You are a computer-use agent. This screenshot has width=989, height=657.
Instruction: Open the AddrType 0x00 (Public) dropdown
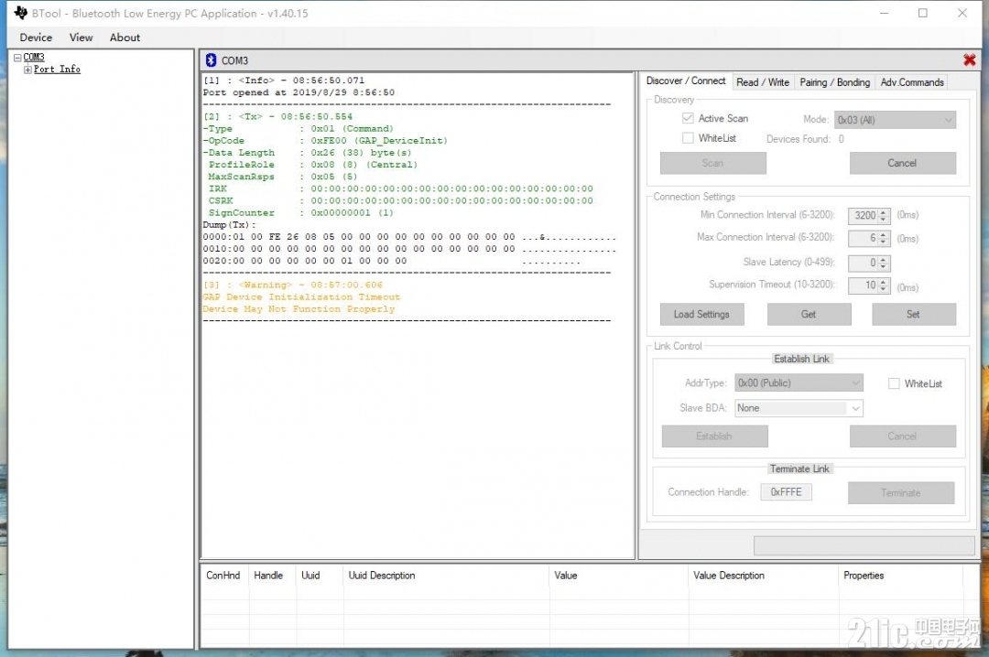[799, 382]
